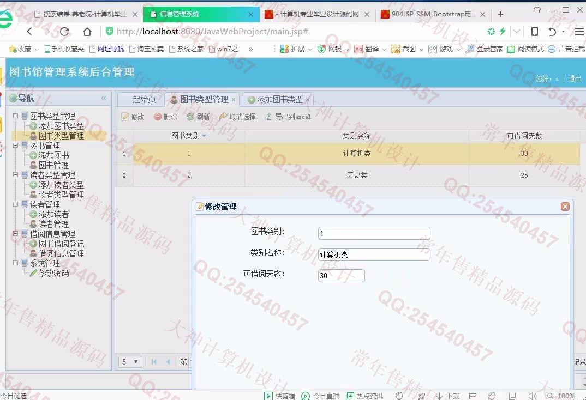586x400 pixels.
Task: Export the table with 导出到excel
Action: 288,117
